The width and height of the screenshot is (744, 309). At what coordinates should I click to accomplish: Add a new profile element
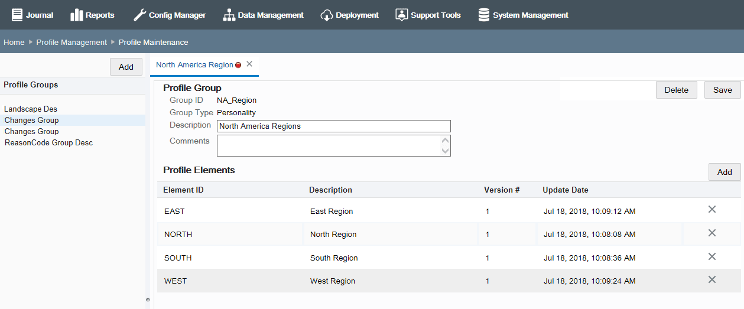coord(724,172)
